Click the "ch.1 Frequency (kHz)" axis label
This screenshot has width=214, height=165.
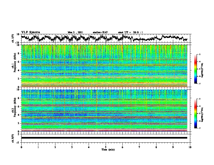coord(14,63)
